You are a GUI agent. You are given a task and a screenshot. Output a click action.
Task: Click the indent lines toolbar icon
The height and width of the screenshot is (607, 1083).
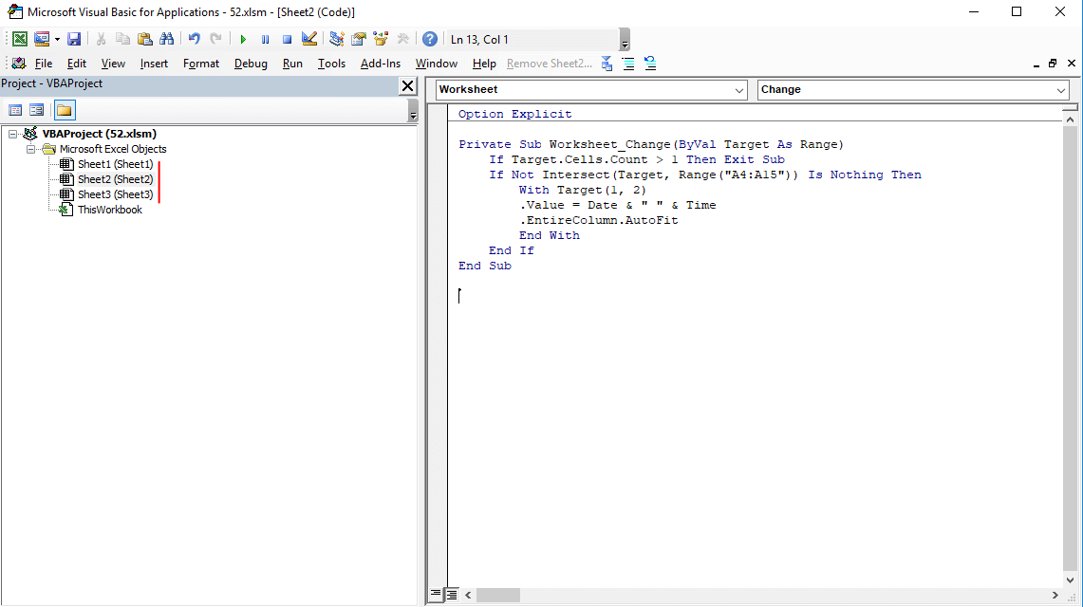point(628,64)
